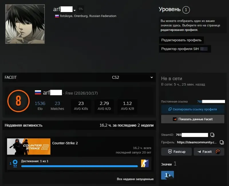Open the Все недавно запущенные link
The image size is (229, 186).
pos(135,179)
